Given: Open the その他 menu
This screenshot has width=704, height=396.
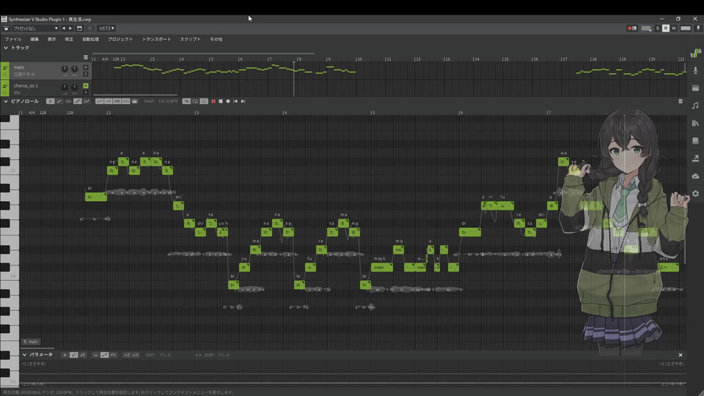Looking at the screenshot, I should [216, 40].
